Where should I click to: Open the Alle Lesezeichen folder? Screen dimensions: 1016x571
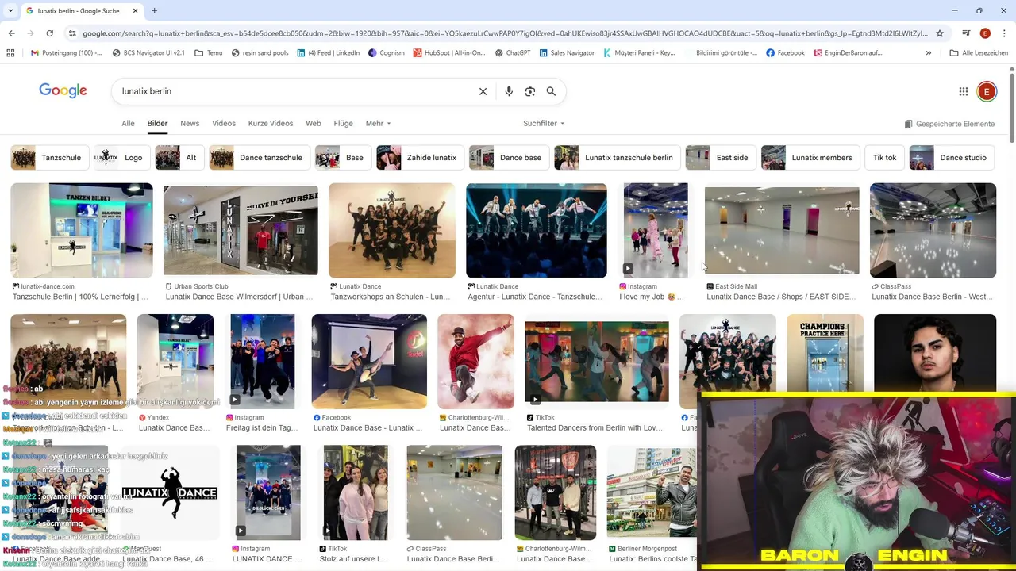(979, 53)
